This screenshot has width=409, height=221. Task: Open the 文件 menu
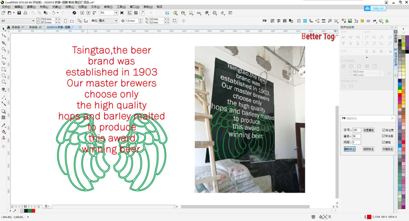[x=6, y=7]
